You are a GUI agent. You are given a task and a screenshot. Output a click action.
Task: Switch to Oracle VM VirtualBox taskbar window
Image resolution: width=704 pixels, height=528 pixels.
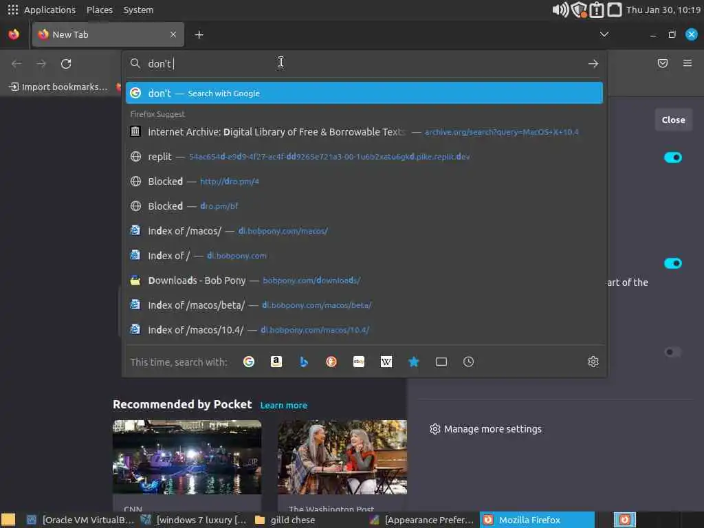tap(81, 520)
